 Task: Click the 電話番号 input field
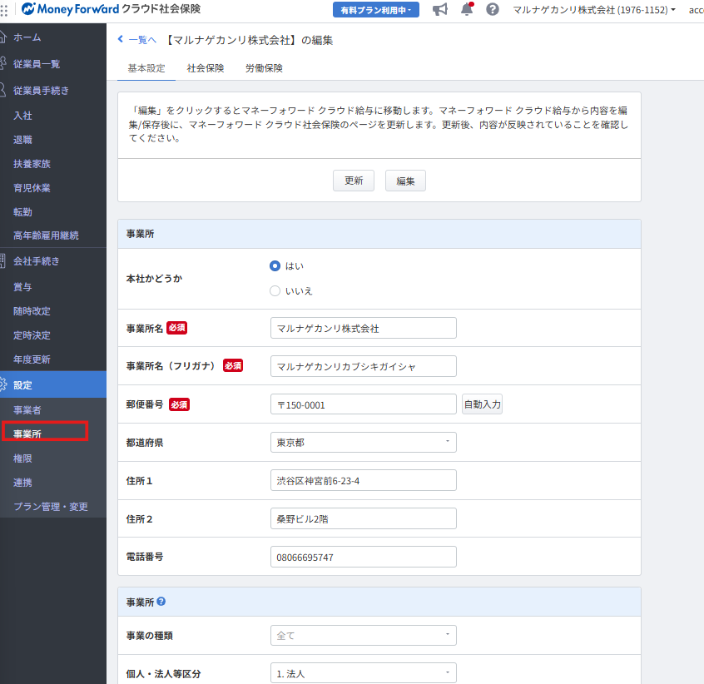(x=364, y=557)
